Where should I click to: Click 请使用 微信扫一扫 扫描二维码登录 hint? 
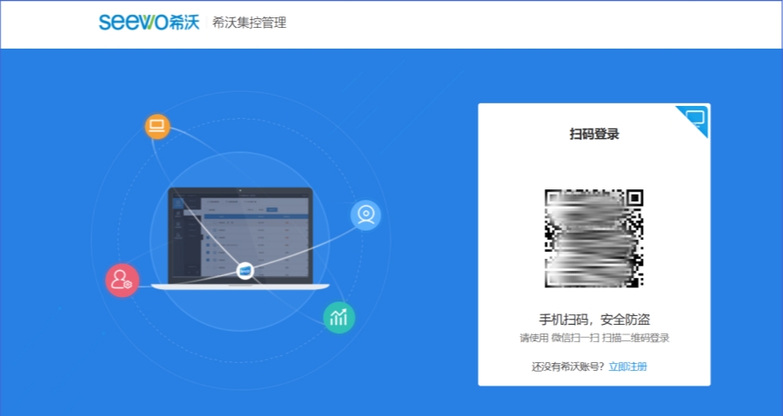click(x=594, y=339)
